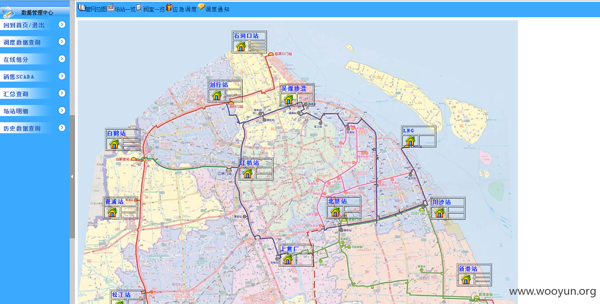Select 调度数据查询 menu item
Viewport: 600px width, 304px height.
point(22,42)
